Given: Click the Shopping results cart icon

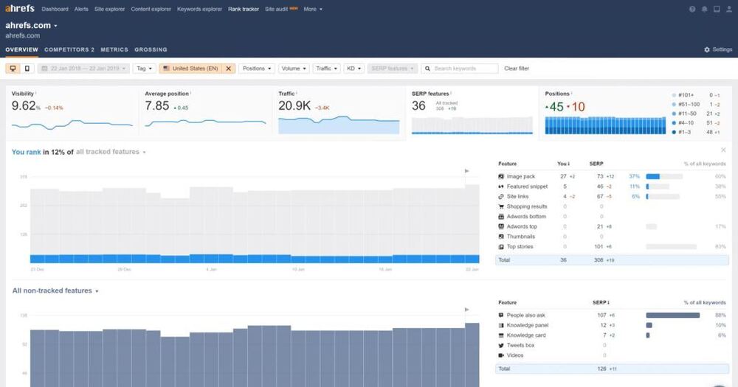Looking at the screenshot, I should pos(501,206).
